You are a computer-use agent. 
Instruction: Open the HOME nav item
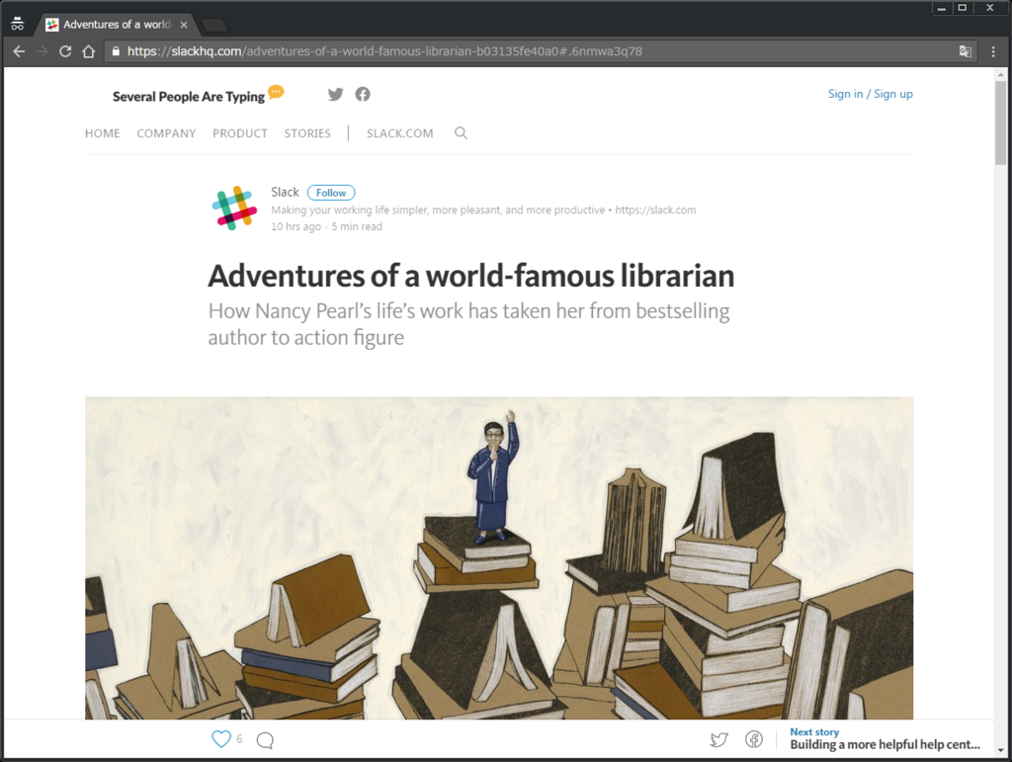click(103, 133)
